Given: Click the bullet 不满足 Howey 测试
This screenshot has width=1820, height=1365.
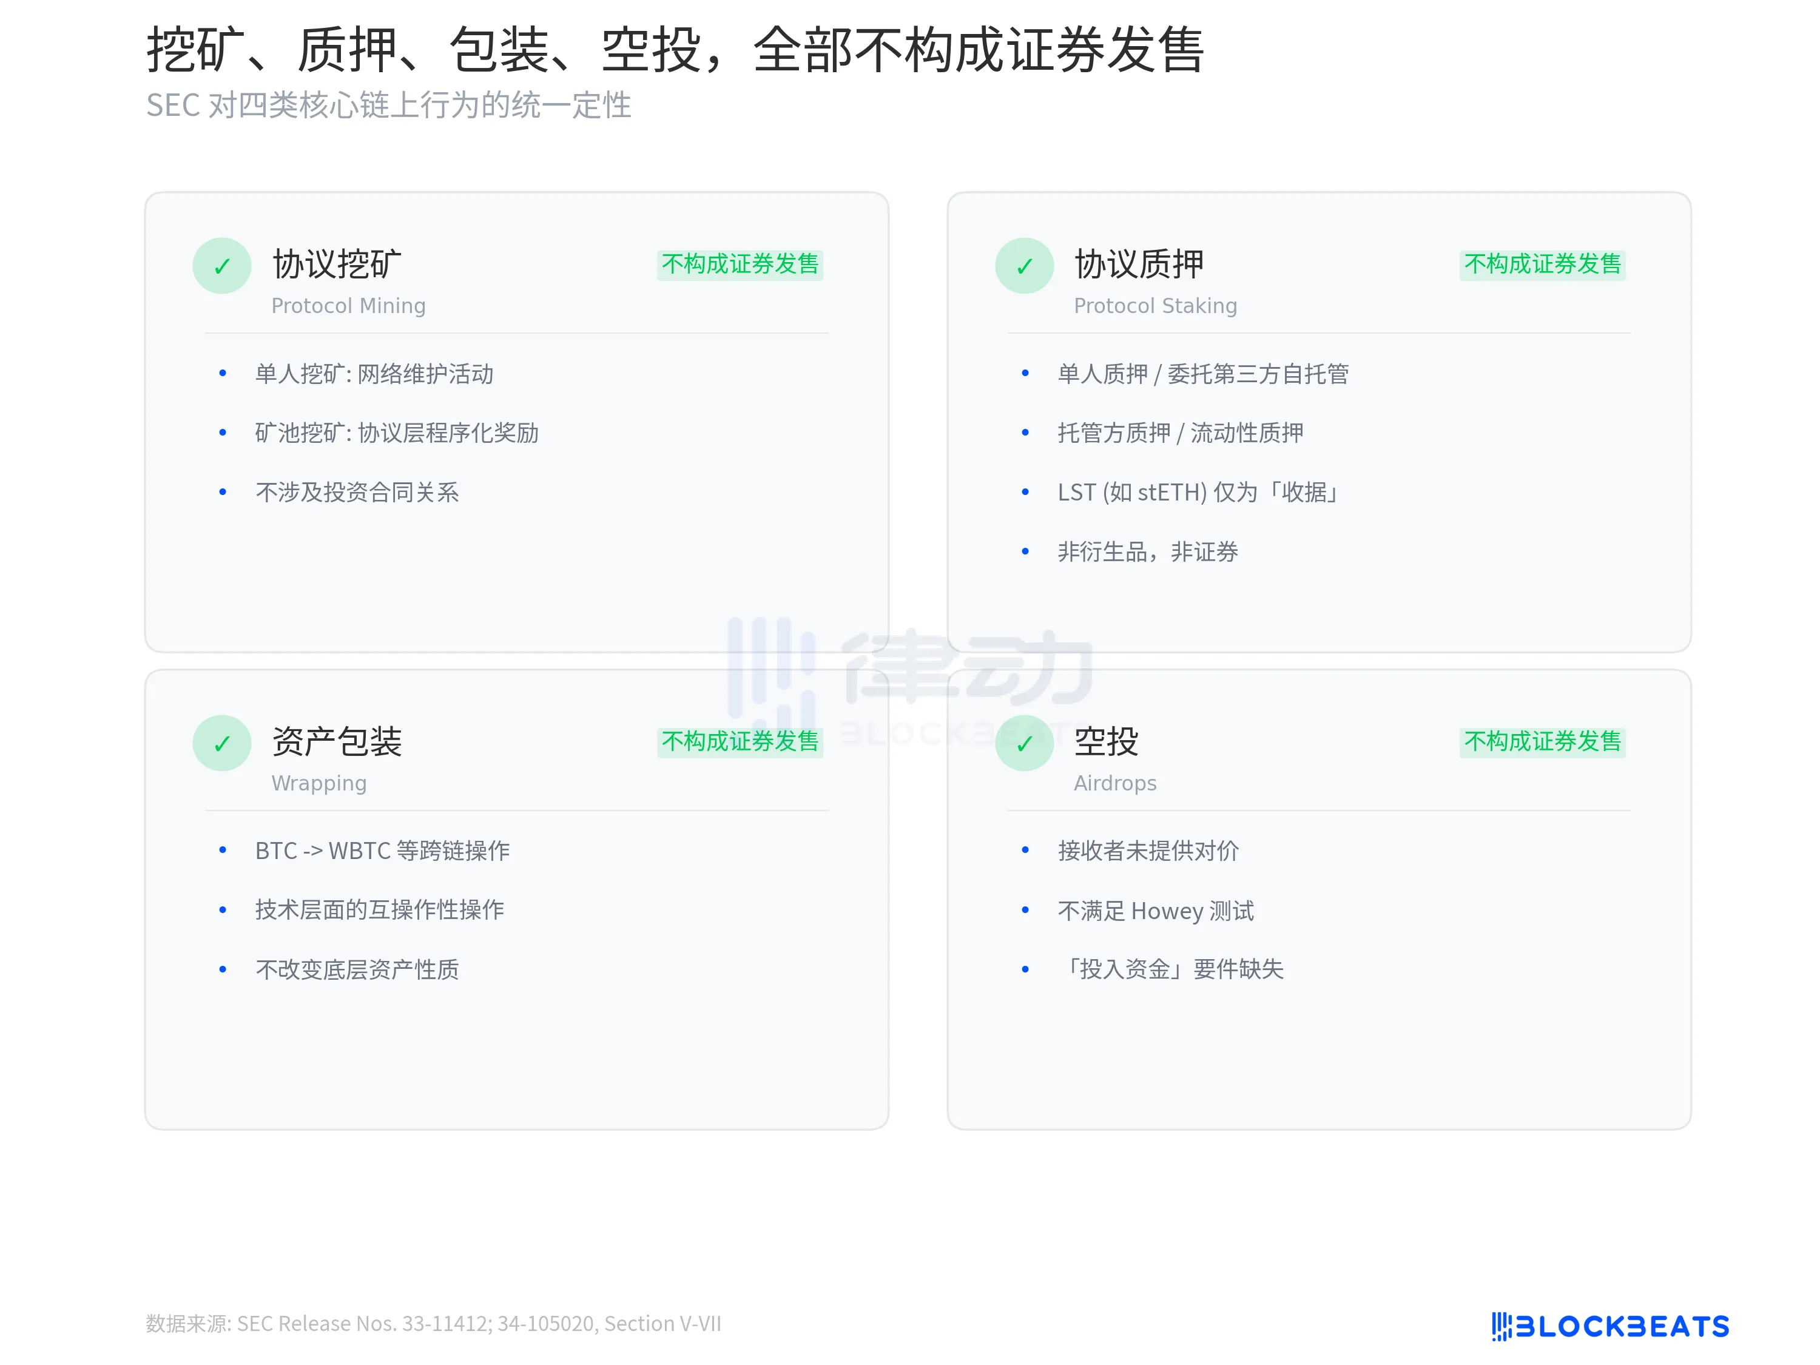Looking at the screenshot, I should coord(1155,911).
